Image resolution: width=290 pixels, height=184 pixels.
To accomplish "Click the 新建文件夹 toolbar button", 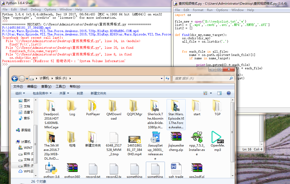I will coord(98,93).
